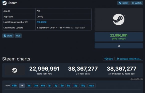Set chart zoom to 1y
The height and width of the screenshot is (93, 145).
pos(49,86)
